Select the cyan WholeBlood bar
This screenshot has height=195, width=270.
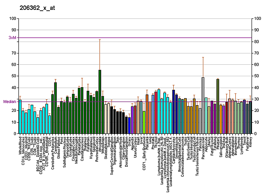tap(20, 117)
